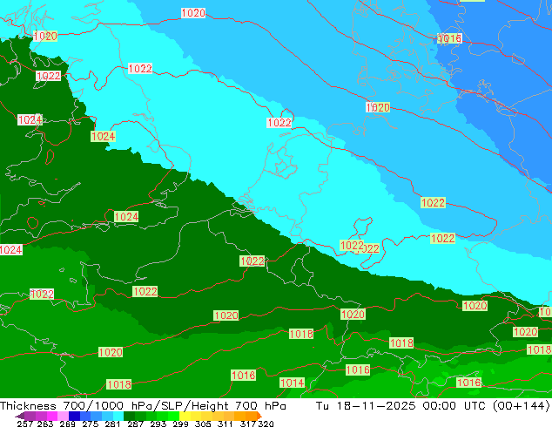Click the orange arrow at the legend's high end
This screenshot has width=552, height=427.
[259, 416]
